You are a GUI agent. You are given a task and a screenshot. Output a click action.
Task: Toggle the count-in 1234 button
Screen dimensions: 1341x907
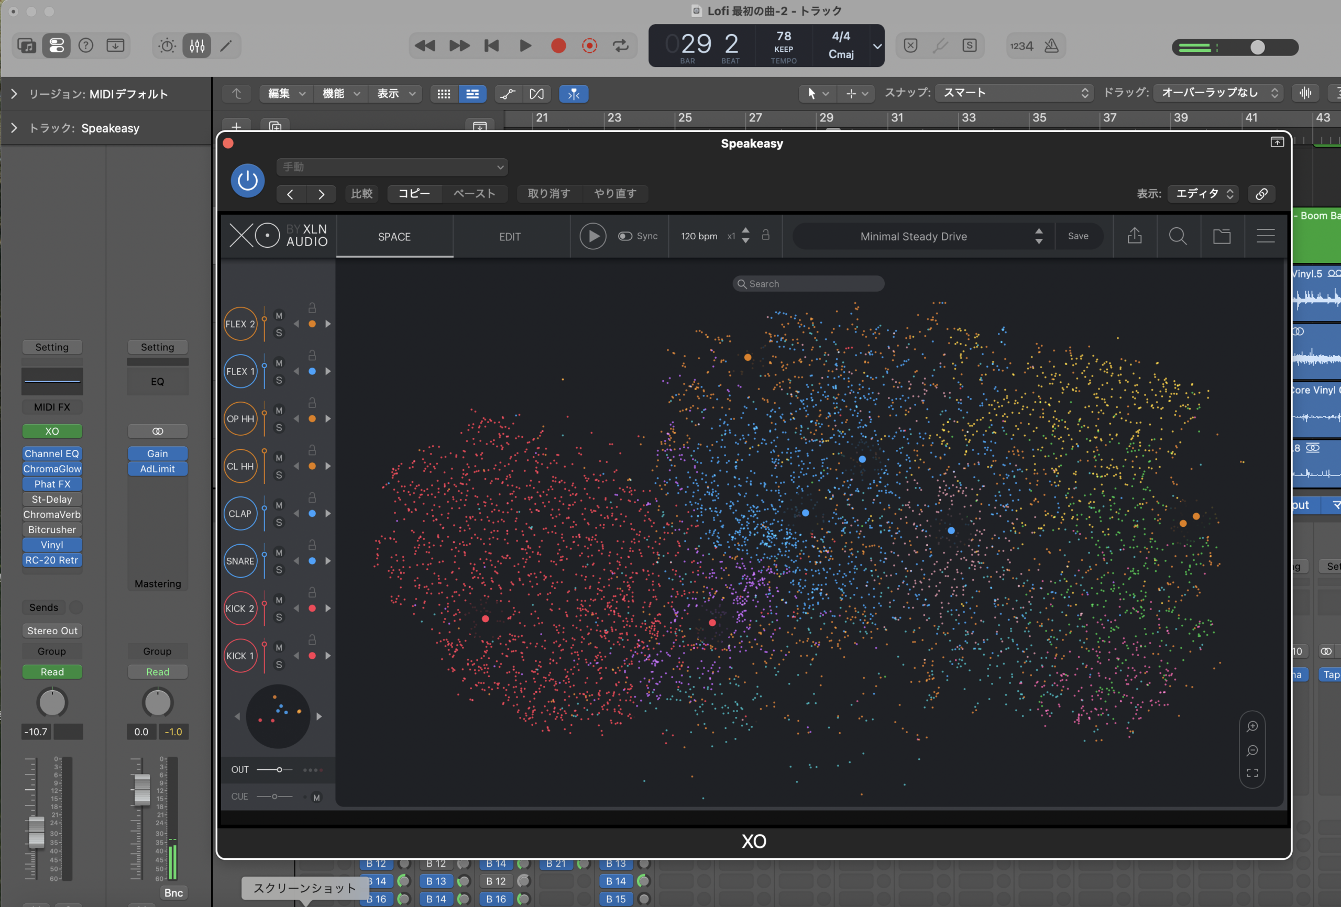click(1021, 46)
